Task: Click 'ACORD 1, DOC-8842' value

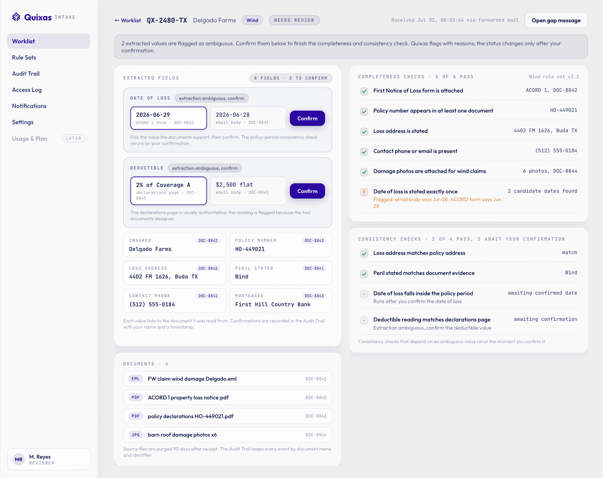Action: coord(552,90)
